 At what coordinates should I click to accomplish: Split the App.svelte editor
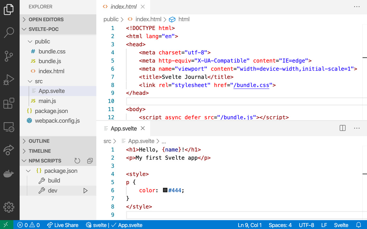coord(342,128)
